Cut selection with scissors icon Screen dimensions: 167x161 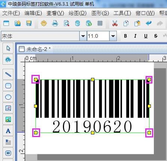[115, 23]
